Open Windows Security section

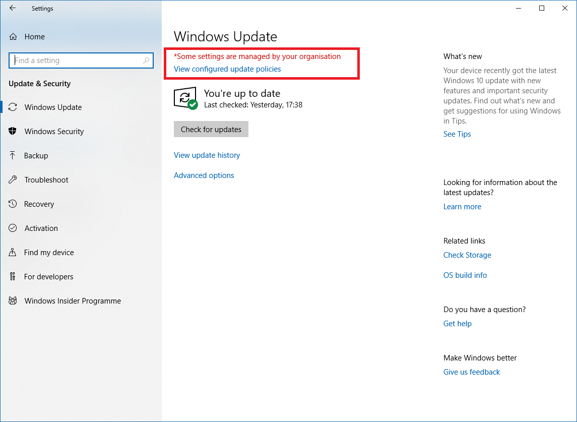(54, 132)
